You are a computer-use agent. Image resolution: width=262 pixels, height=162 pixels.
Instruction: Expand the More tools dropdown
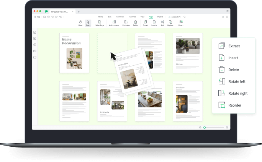181,23
